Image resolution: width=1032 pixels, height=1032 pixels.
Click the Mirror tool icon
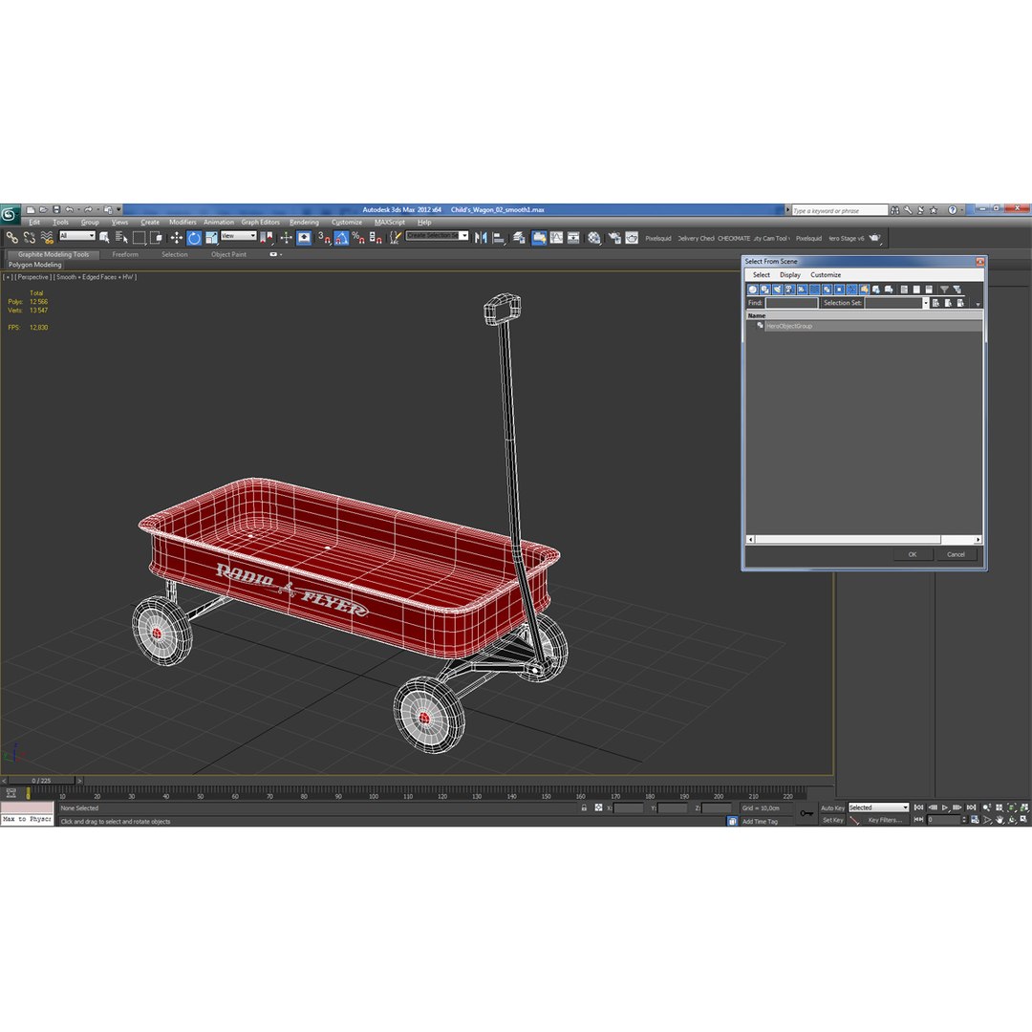tap(481, 238)
